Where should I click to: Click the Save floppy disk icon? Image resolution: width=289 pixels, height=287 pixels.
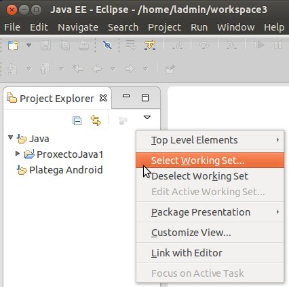click(x=45, y=45)
